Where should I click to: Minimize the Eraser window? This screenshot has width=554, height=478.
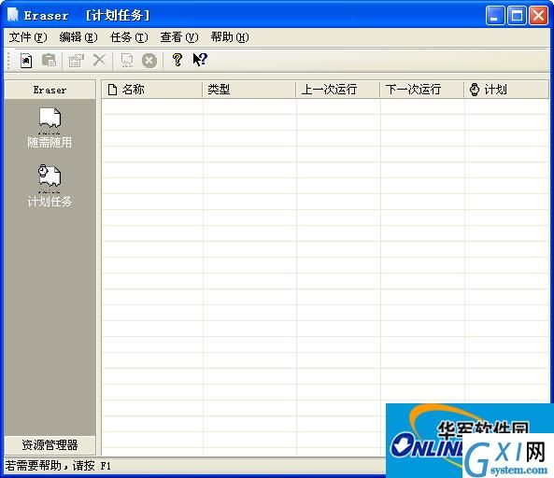pyautogui.click(x=495, y=16)
